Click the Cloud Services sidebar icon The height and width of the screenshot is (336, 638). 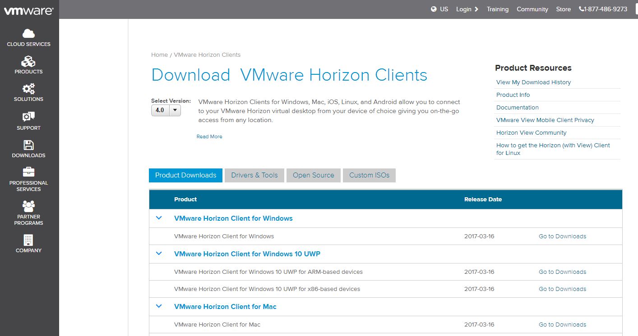[28, 34]
